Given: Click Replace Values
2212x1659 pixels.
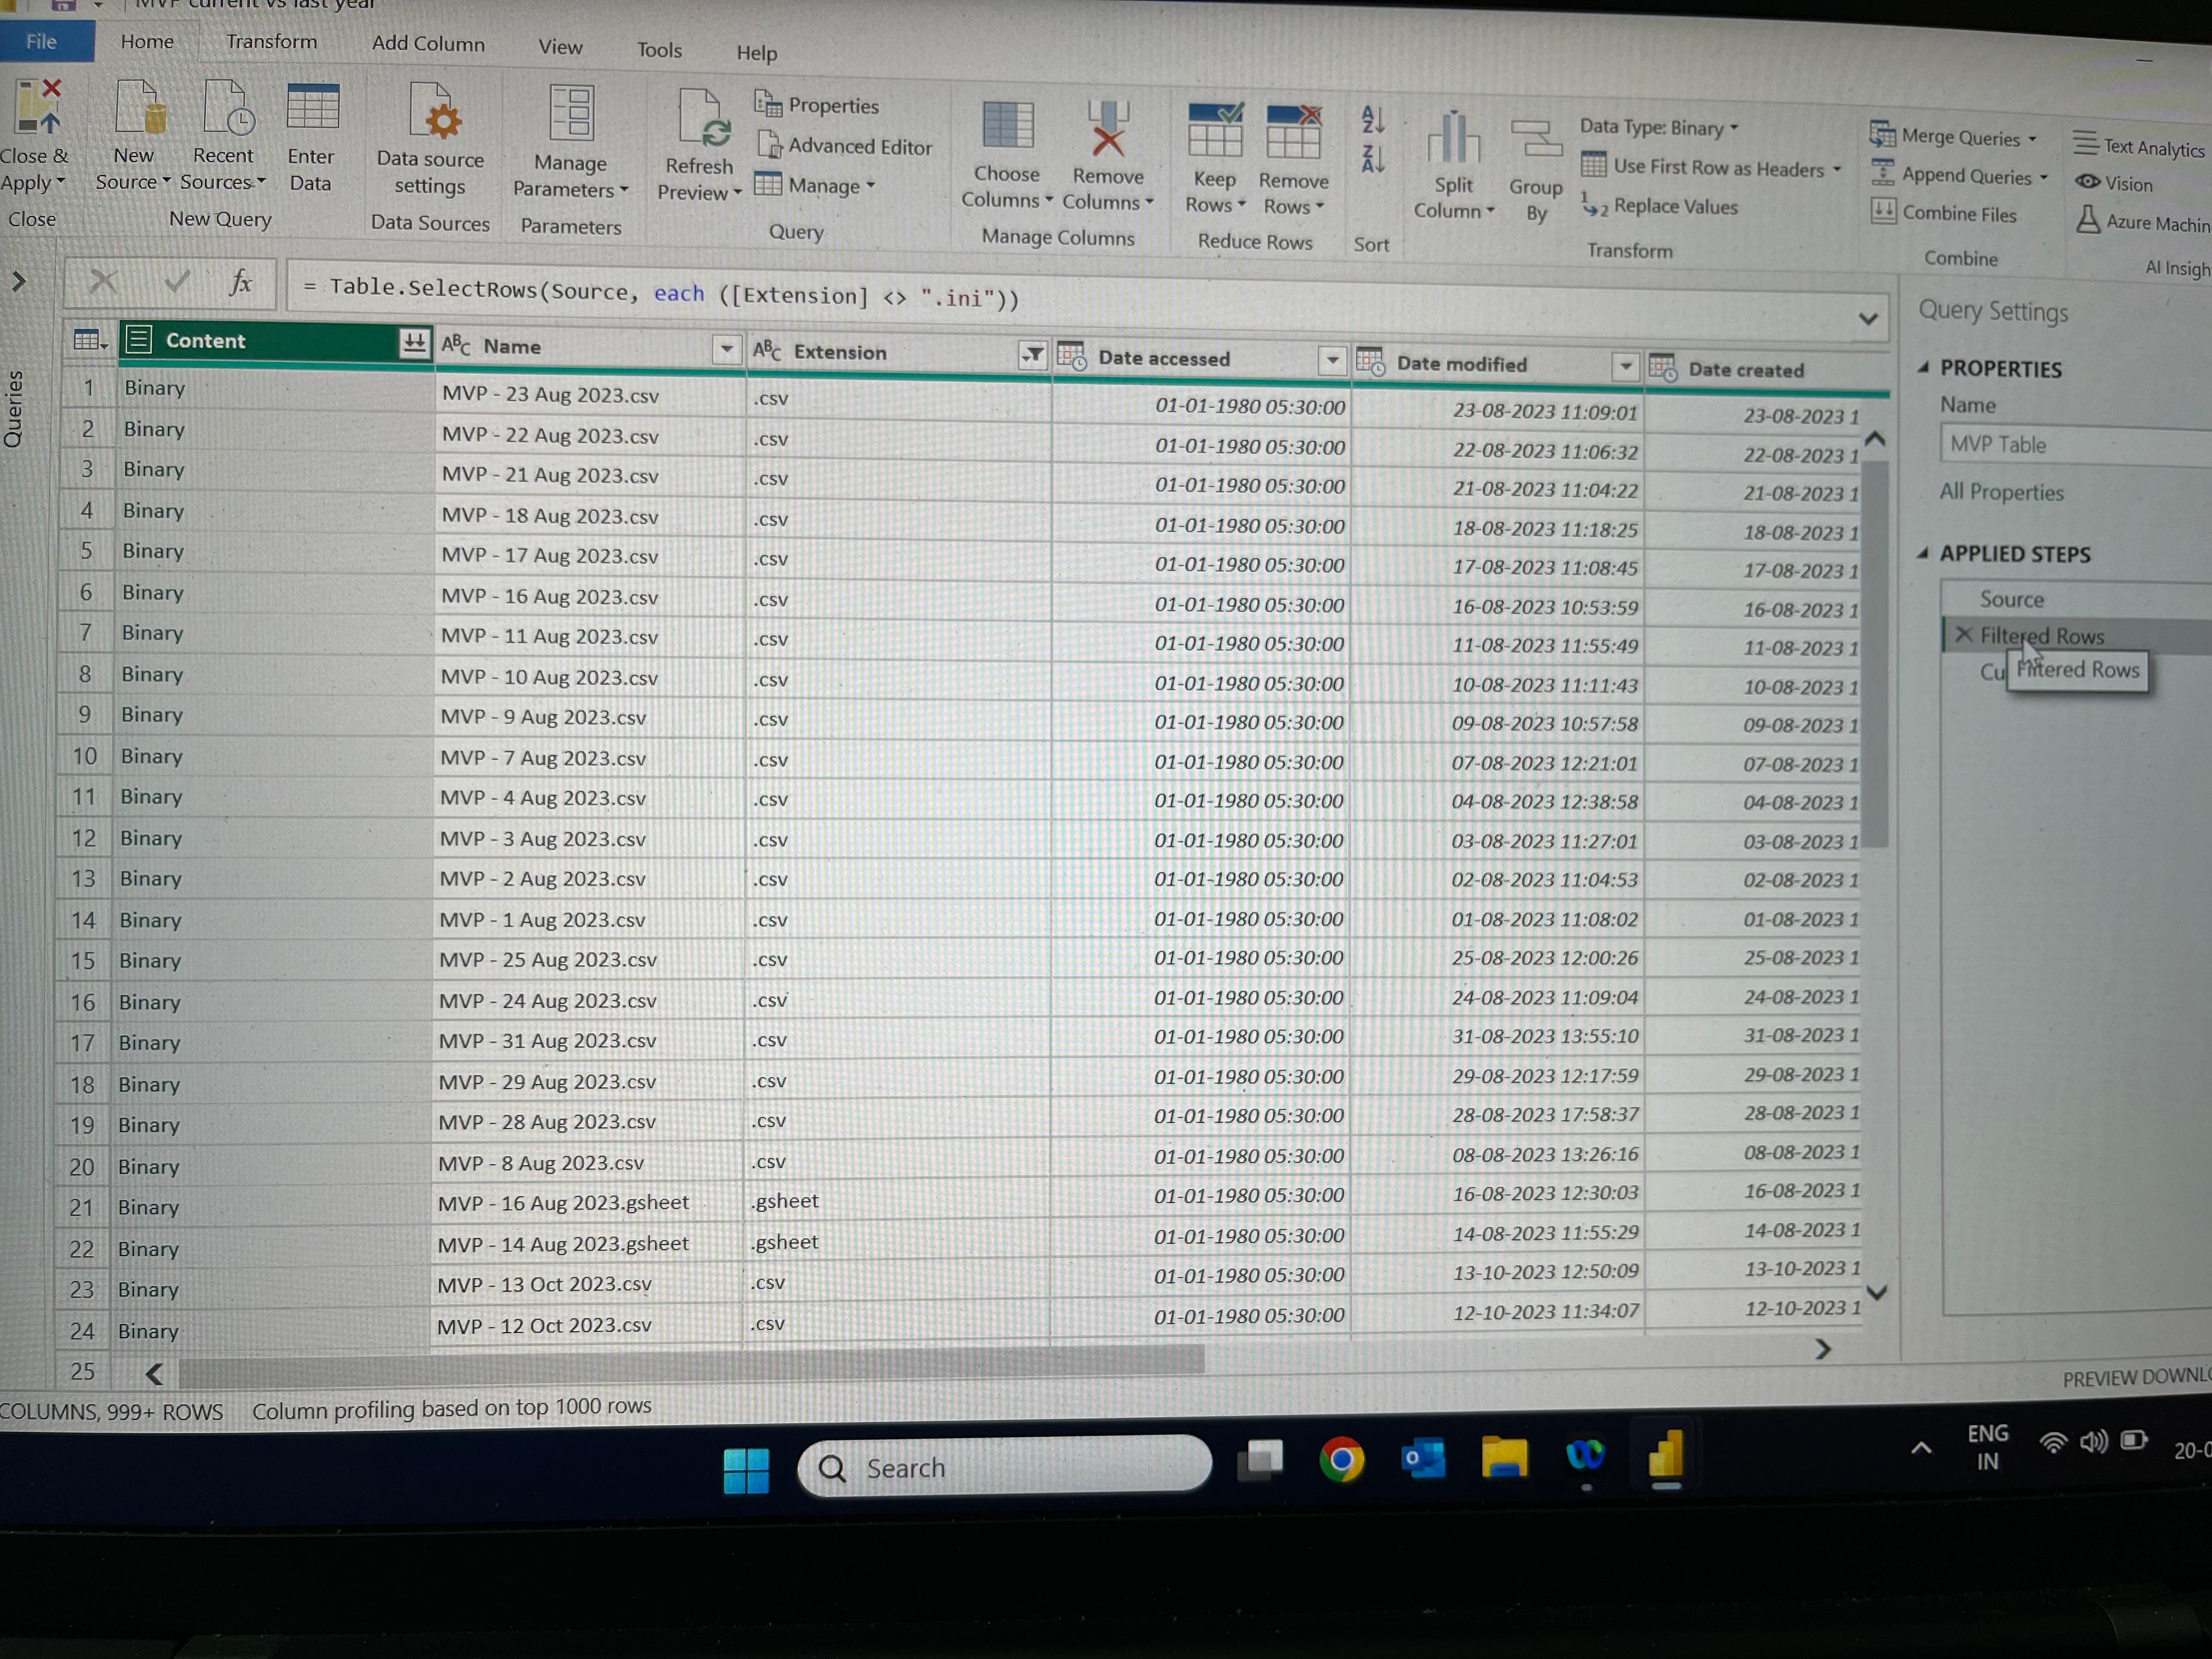Looking at the screenshot, I should [x=1660, y=206].
